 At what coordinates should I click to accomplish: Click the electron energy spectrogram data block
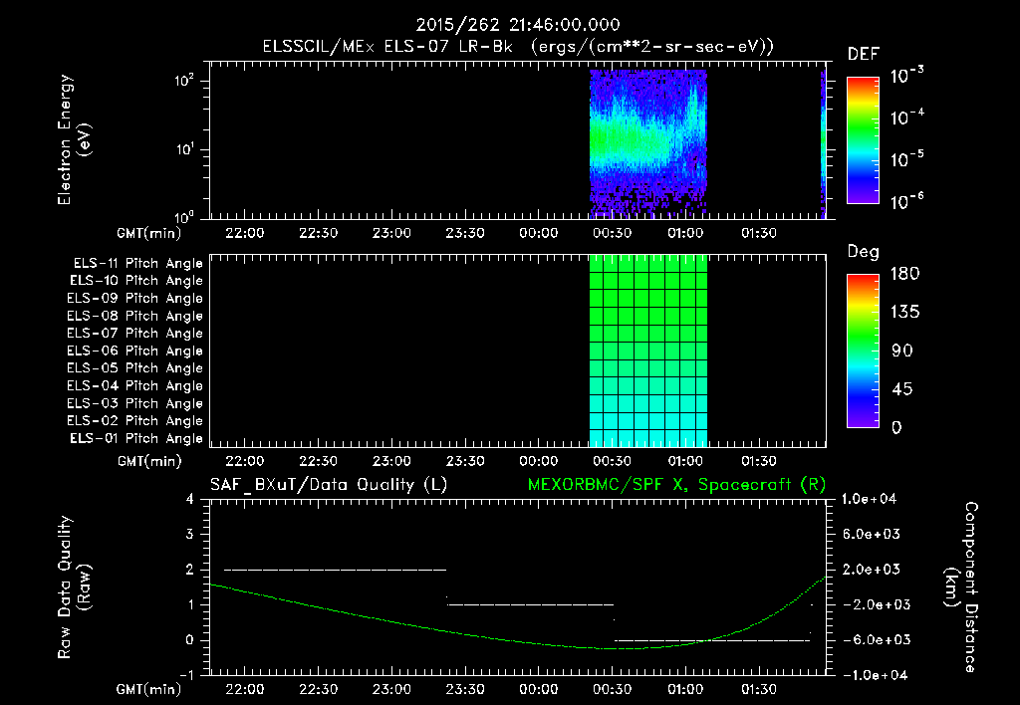point(647,143)
